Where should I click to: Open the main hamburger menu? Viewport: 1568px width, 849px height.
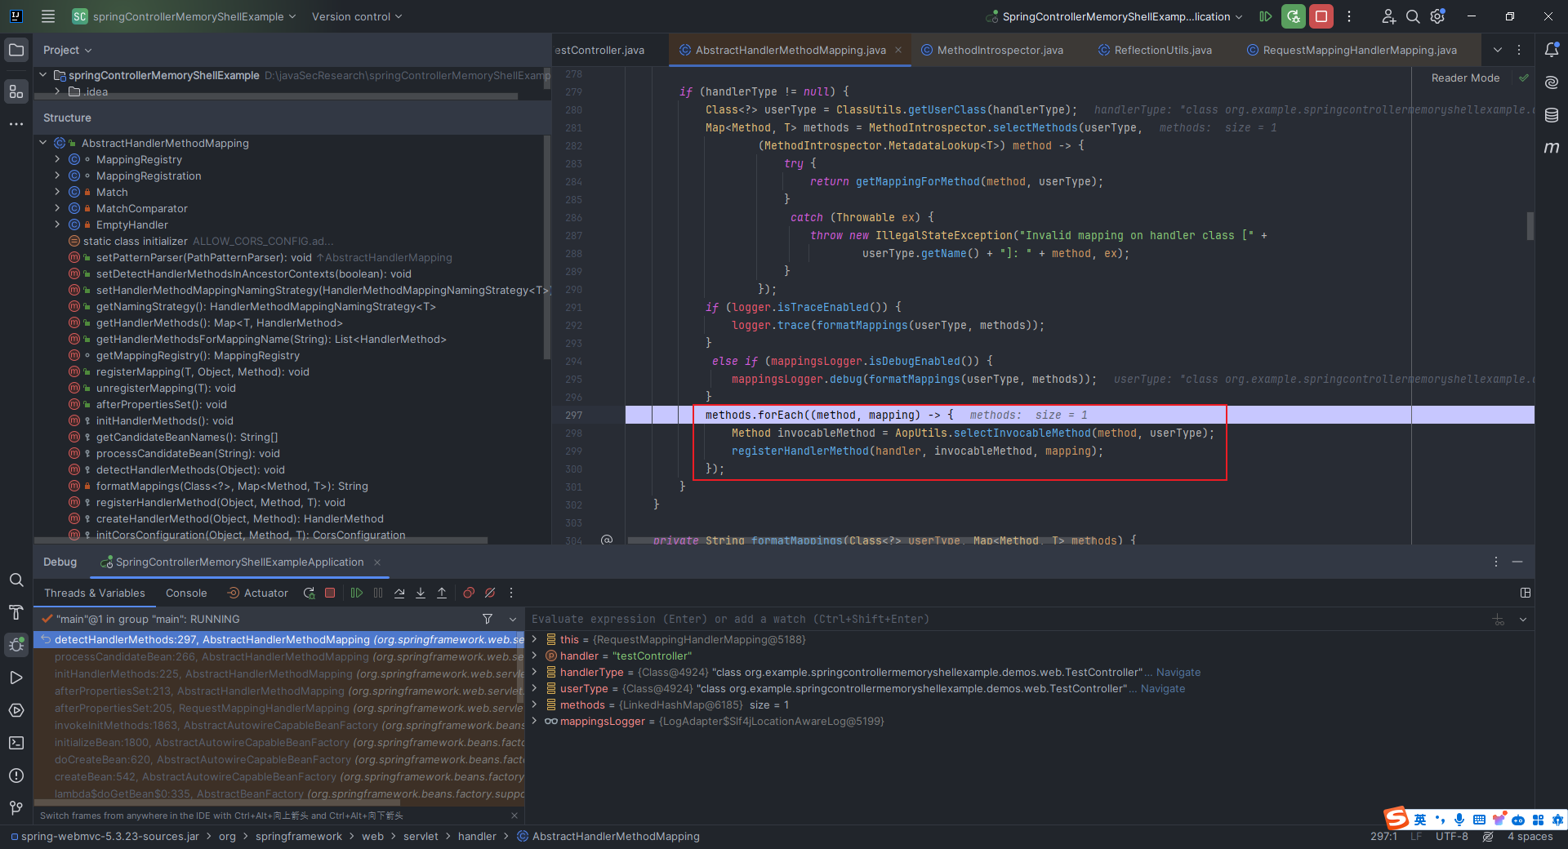click(x=48, y=16)
